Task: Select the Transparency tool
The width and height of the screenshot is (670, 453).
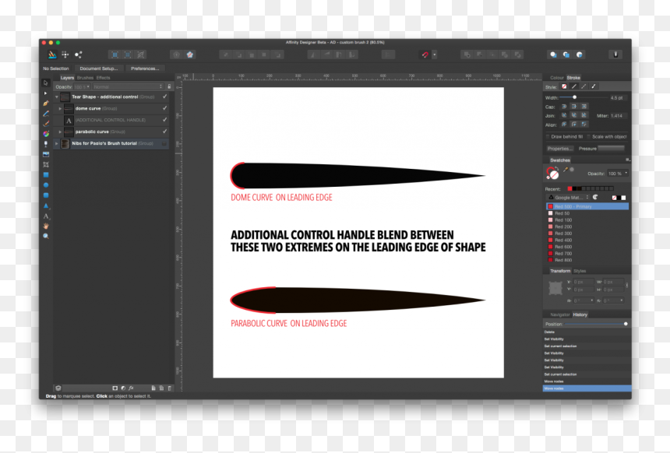Action: 46,144
